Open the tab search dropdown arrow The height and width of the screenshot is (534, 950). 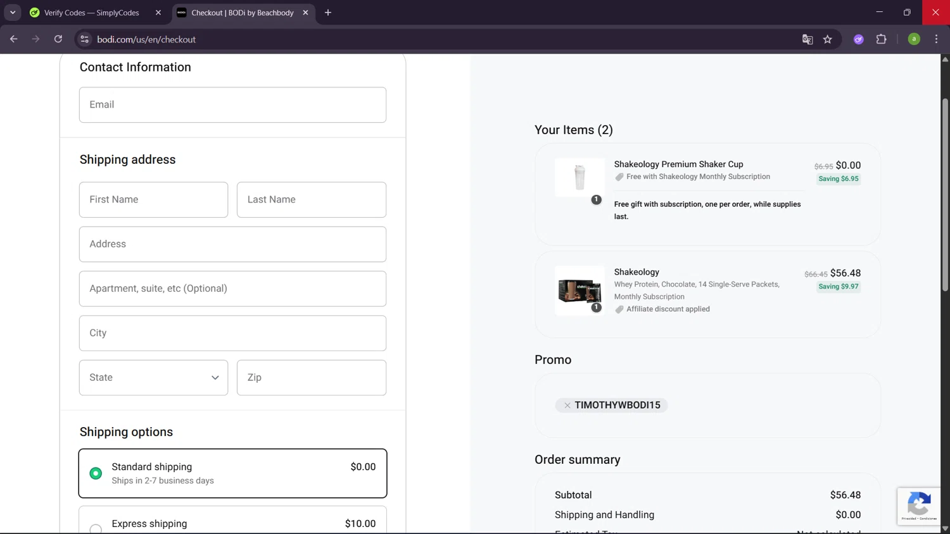click(x=13, y=13)
